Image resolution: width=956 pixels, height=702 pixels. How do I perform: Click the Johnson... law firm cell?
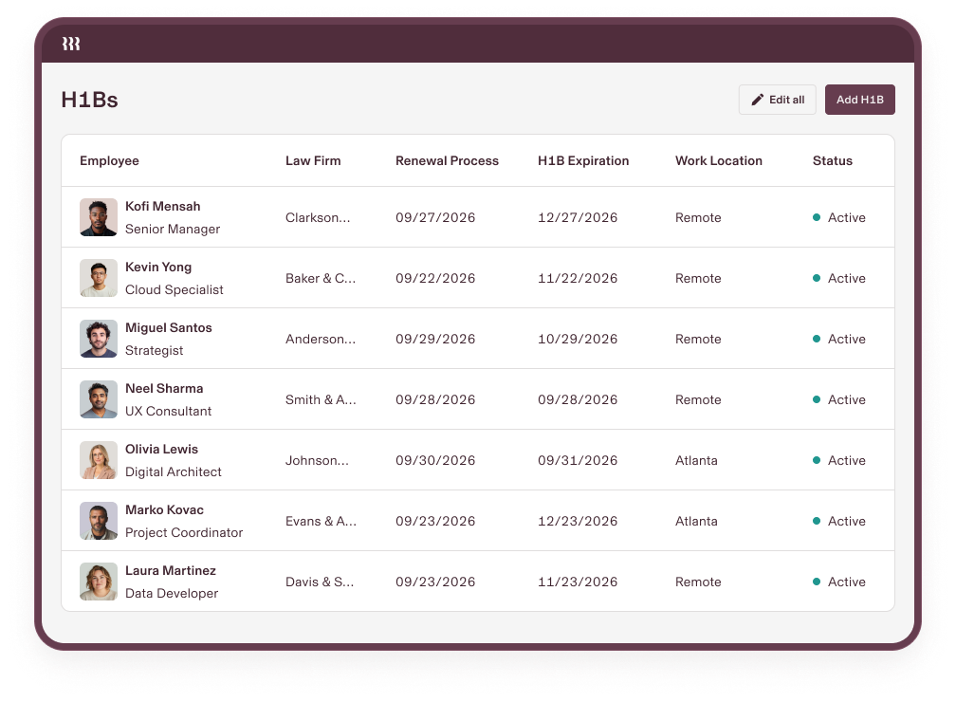317,460
